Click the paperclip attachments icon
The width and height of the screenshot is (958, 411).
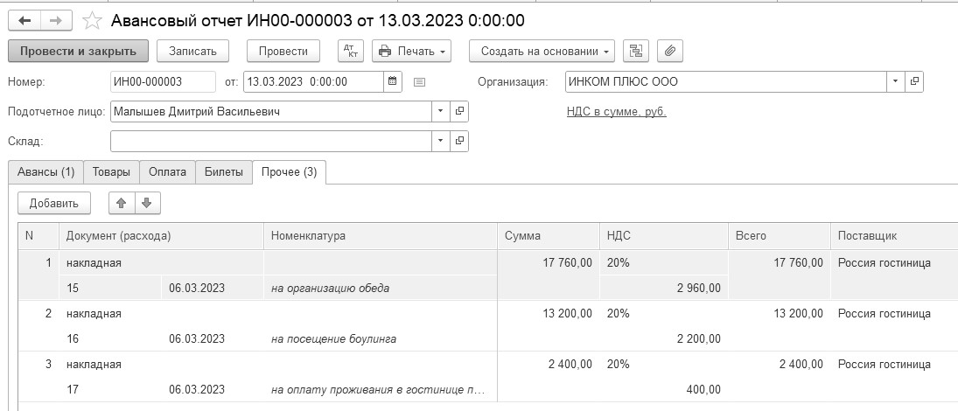tap(669, 51)
